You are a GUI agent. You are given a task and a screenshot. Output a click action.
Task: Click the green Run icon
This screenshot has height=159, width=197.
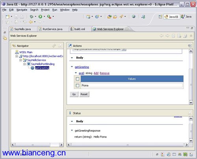coord(40,17)
